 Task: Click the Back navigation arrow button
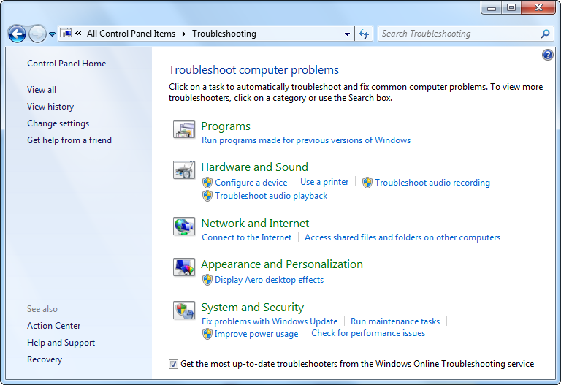(x=17, y=34)
